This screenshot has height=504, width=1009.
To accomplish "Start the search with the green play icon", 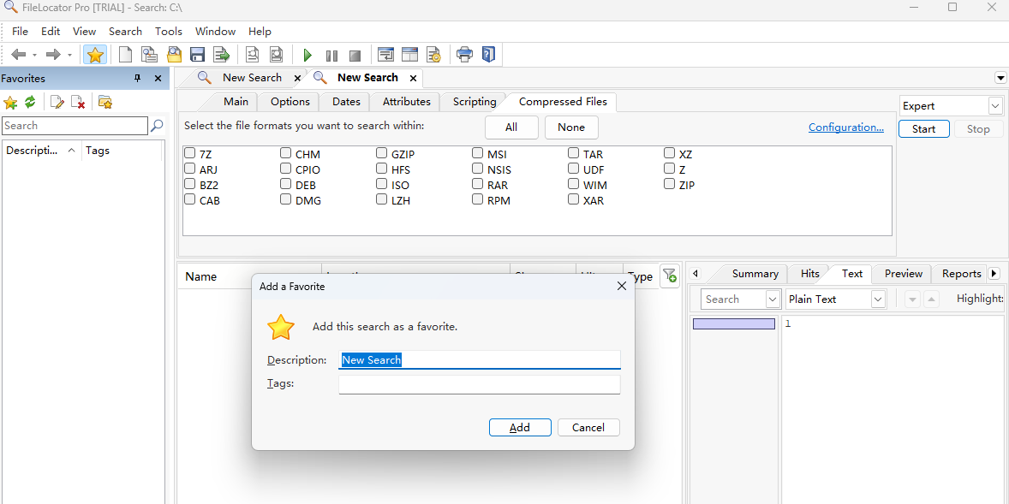I will click(307, 54).
